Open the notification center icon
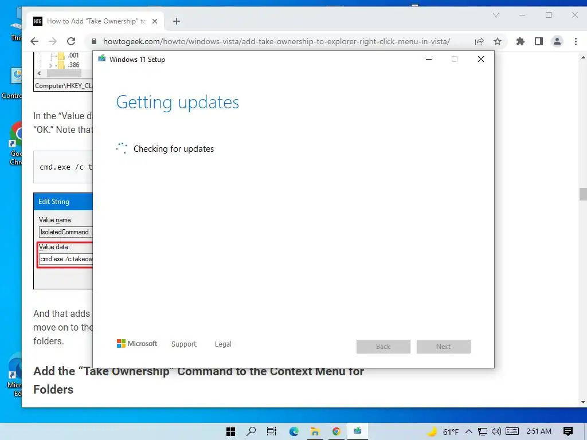The image size is (587, 440). pyautogui.click(x=568, y=431)
